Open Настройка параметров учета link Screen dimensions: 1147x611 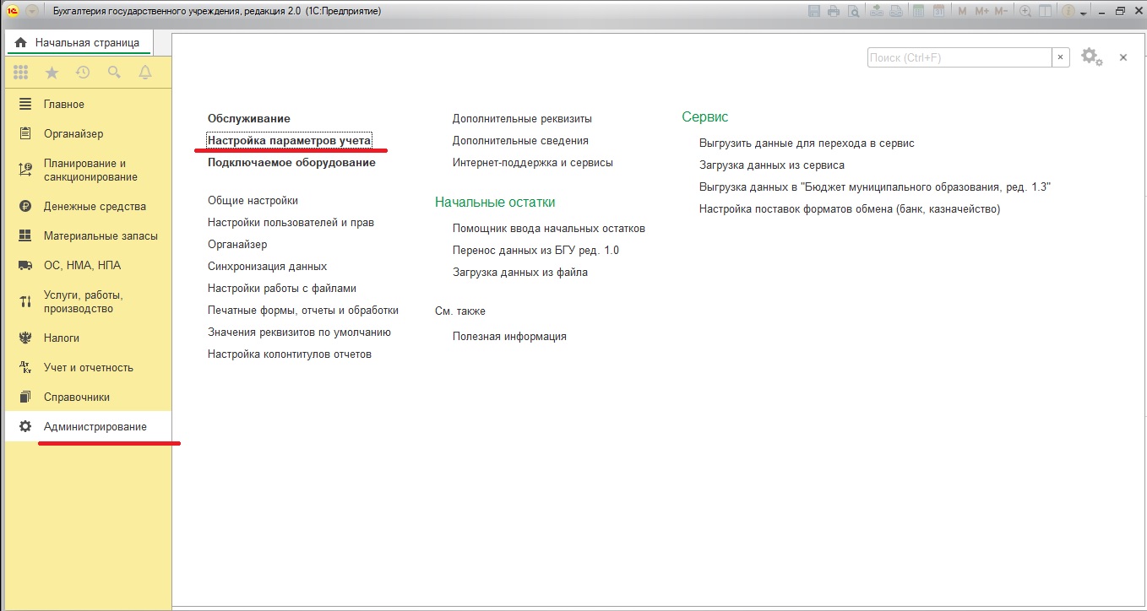point(289,140)
